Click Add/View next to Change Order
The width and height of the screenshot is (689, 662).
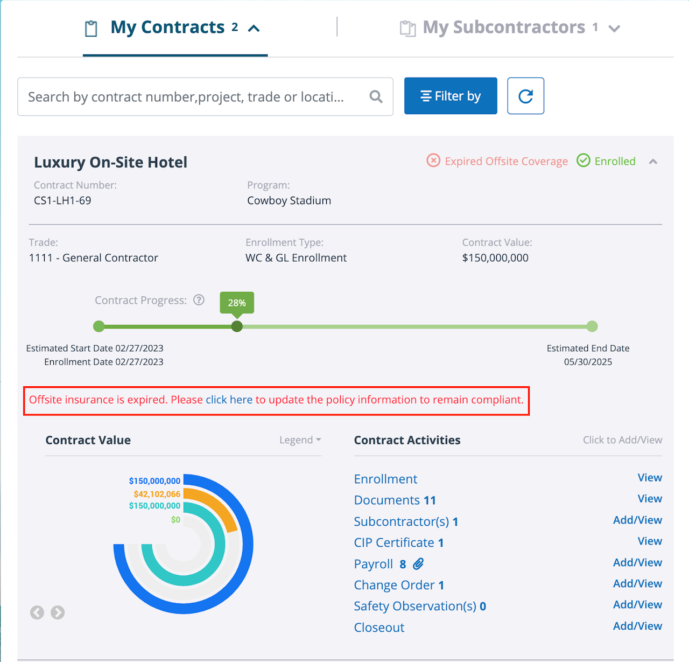coord(637,583)
